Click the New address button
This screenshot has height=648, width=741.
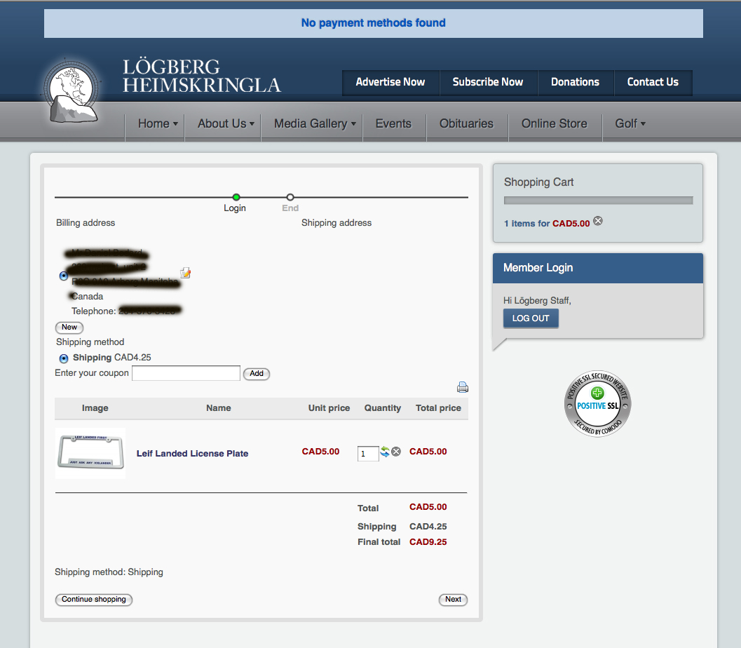click(69, 327)
